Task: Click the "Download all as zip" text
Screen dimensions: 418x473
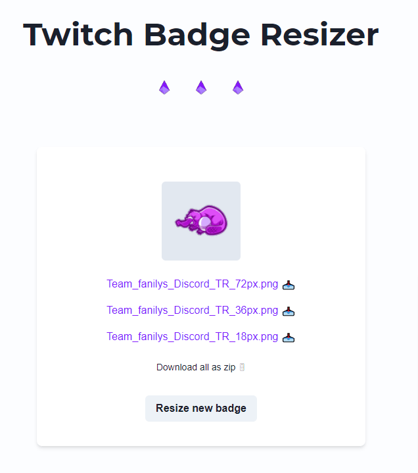Action: tap(195, 367)
